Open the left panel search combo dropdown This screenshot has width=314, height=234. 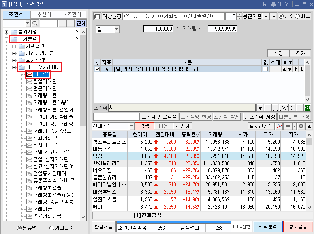[28, 23]
